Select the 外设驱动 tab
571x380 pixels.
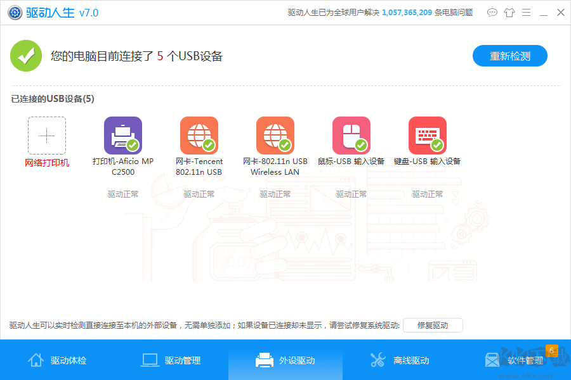(285, 360)
